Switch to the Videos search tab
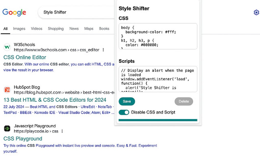260x162 pixels. point(36,29)
